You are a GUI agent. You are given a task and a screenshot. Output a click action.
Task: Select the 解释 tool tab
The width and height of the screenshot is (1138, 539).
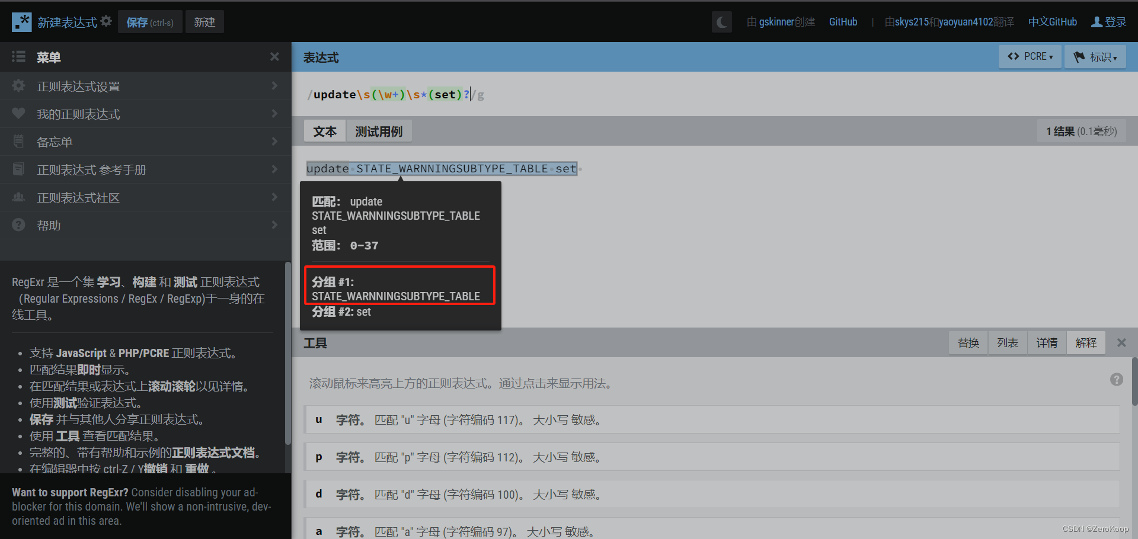point(1086,343)
